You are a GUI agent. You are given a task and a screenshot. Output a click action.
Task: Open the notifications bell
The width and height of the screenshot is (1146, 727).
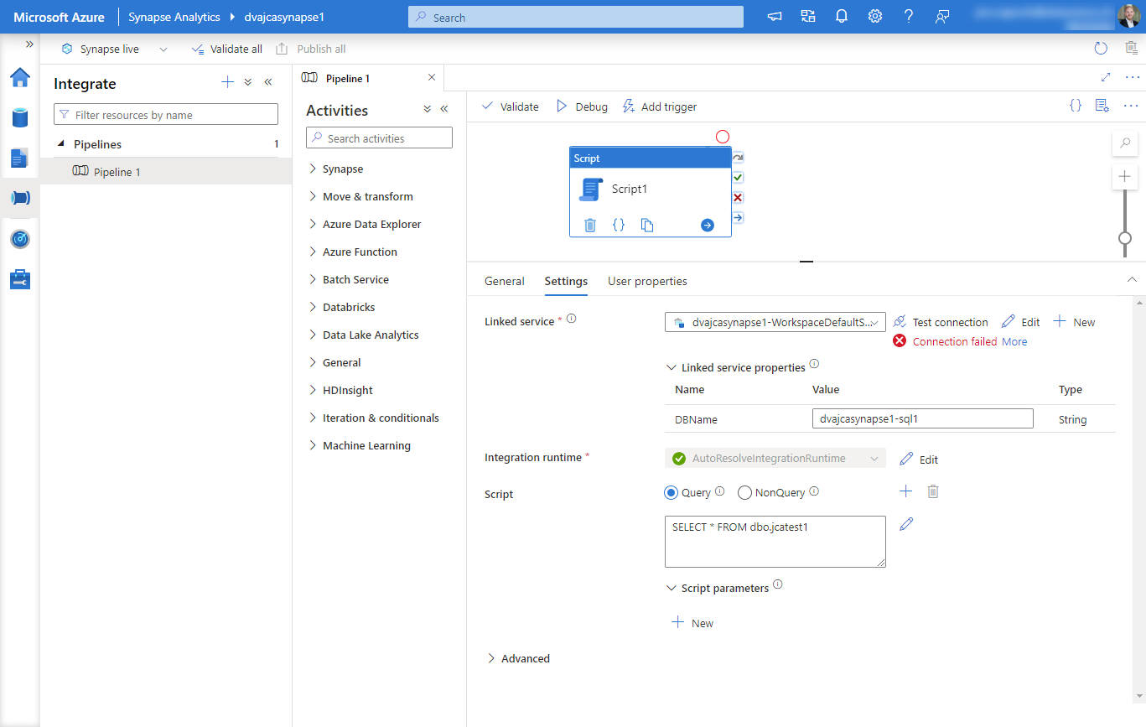(x=842, y=17)
